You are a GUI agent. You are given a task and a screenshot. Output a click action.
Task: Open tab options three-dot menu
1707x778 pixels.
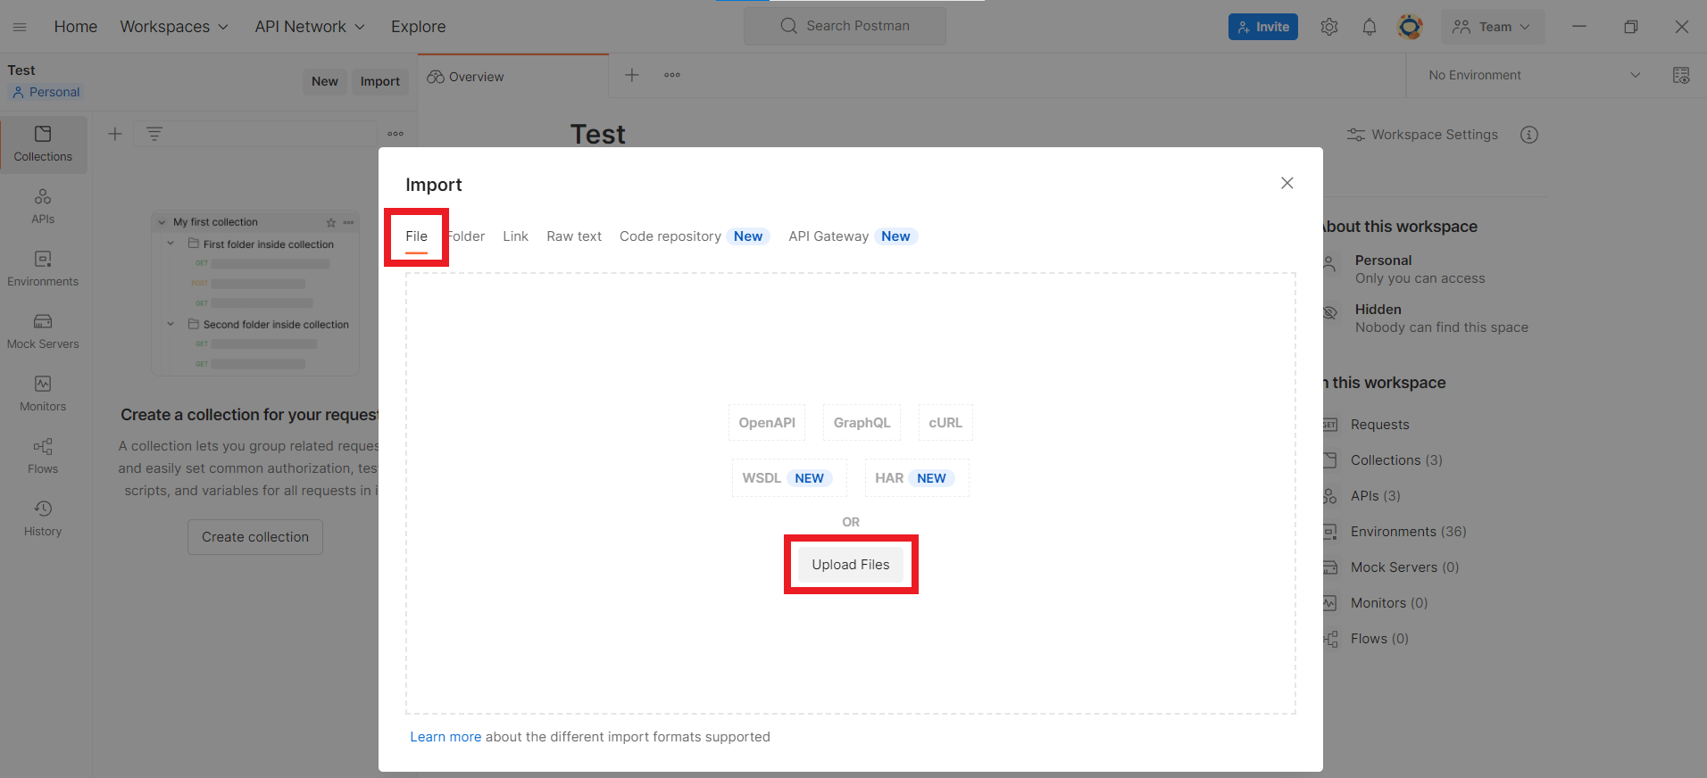click(x=672, y=75)
